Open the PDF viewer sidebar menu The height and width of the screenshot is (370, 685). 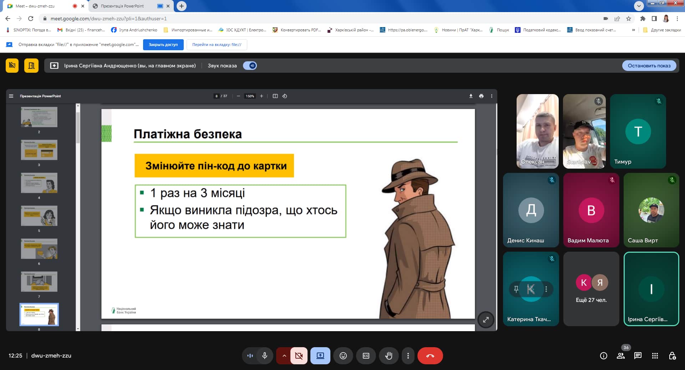point(11,96)
